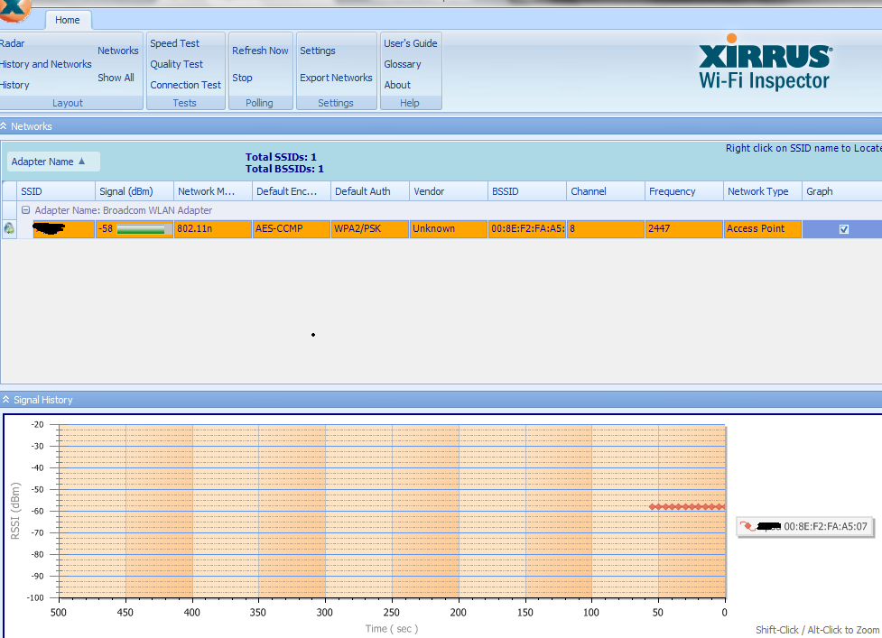Click Refresh Now in Polling group
This screenshot has width=882, height=638.
click(260, 51)
